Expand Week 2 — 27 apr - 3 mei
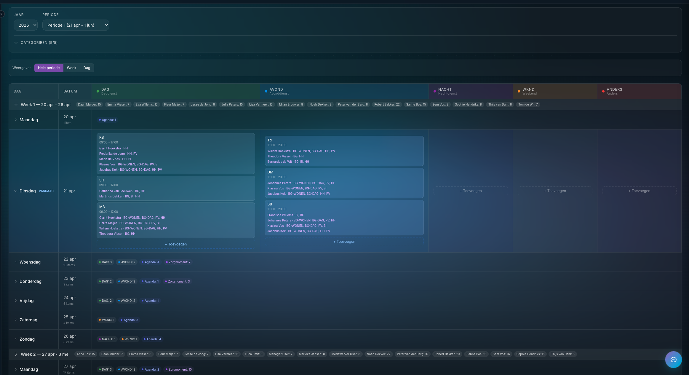Viewport: 689px width, 375px height. coord(16,354)
